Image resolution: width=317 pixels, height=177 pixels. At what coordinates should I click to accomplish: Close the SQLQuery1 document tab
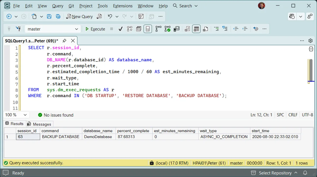pyautogui.click(x=73, y=41)
